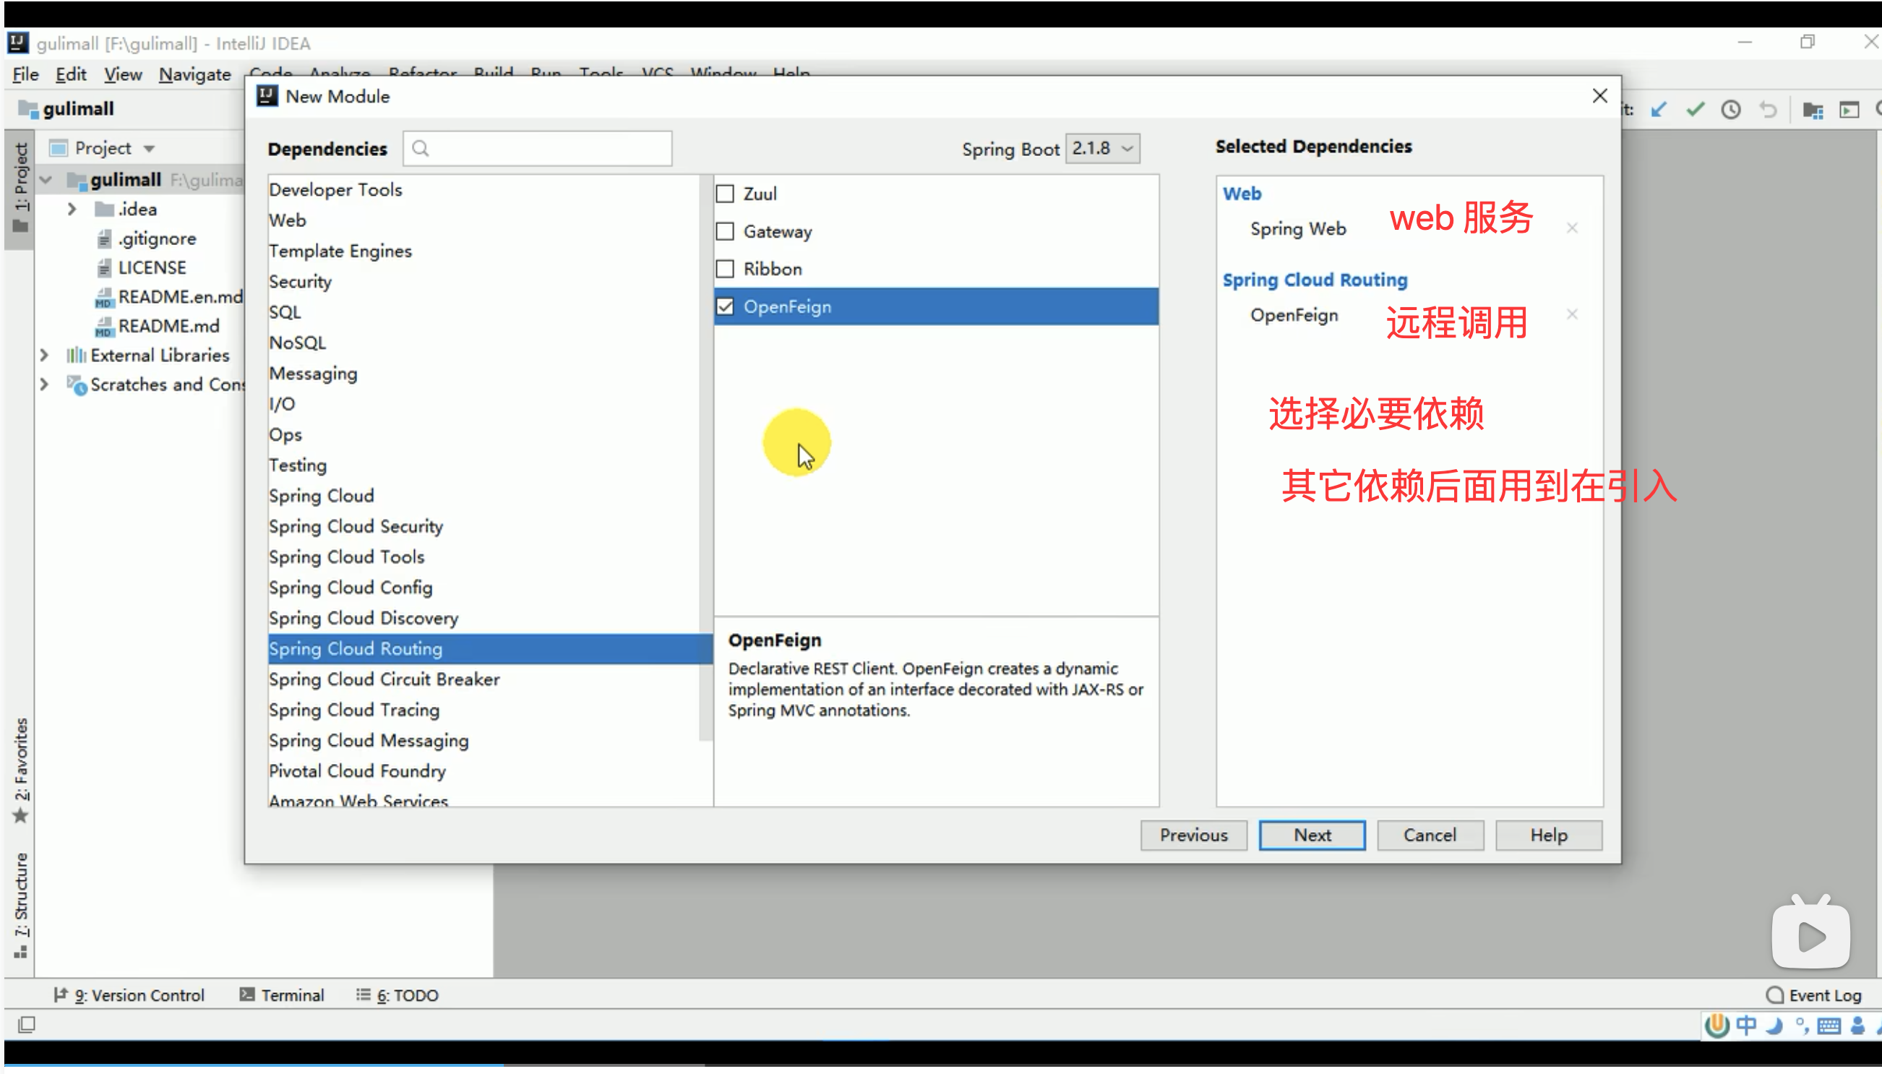Open the Git history clock icon

point(1731,110)
